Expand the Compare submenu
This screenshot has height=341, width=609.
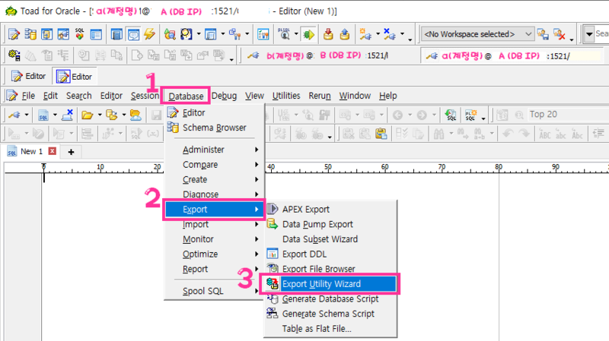click(214, 165)
